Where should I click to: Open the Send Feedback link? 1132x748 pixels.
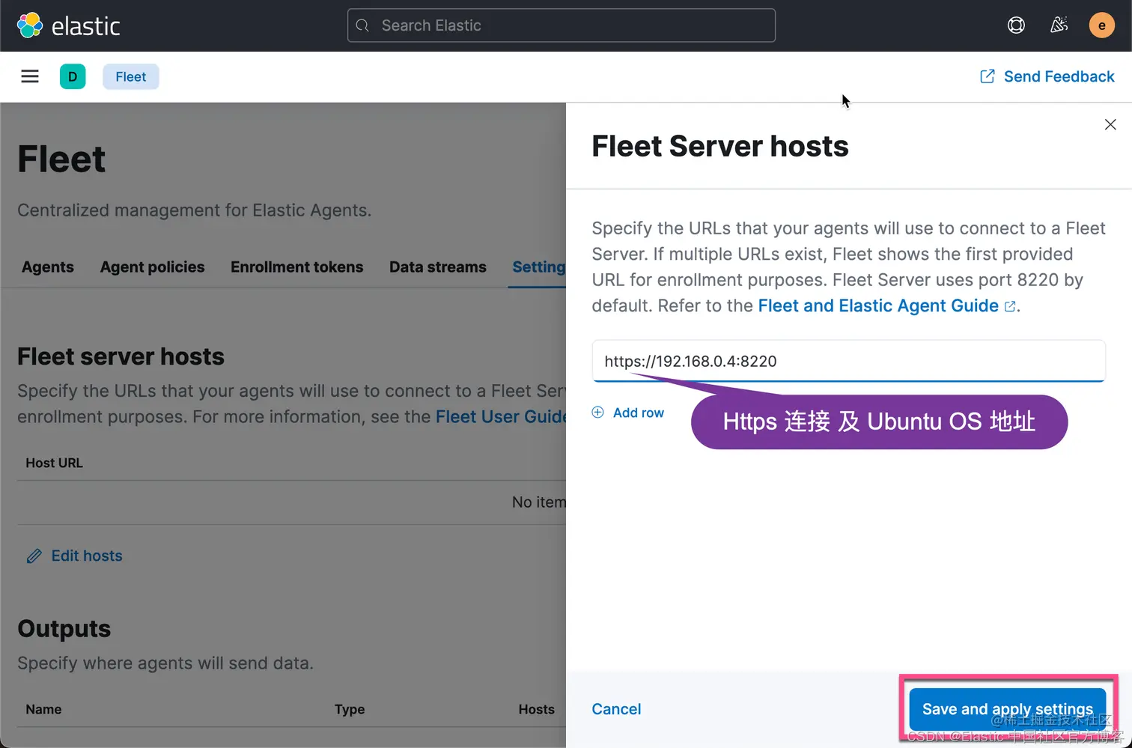(x=1047, y=76)
